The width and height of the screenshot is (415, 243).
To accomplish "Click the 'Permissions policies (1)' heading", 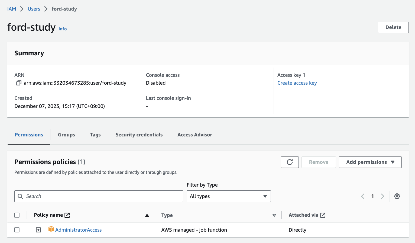I will (50, 162).
